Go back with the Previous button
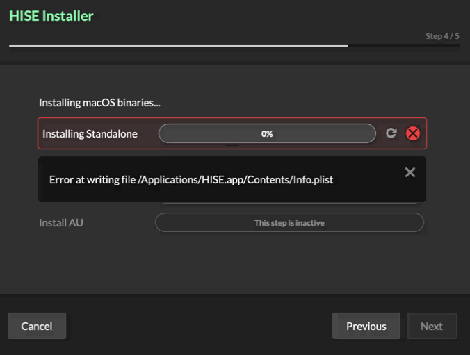Viewport: 470px width, 355px height. click(x=366, y=326)
